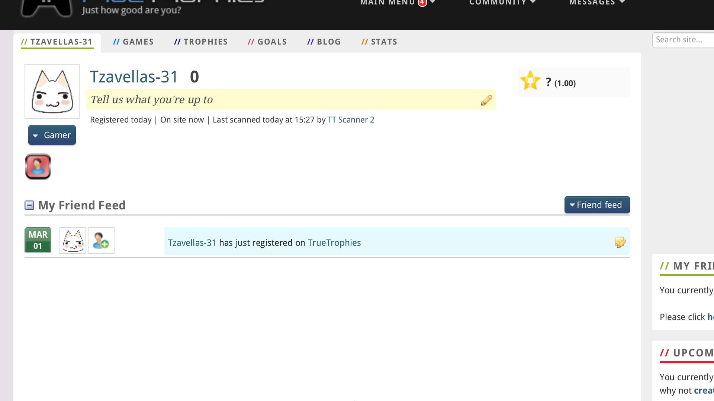Expand the Messages menu
714x401 pixels.
click(597, 3)
